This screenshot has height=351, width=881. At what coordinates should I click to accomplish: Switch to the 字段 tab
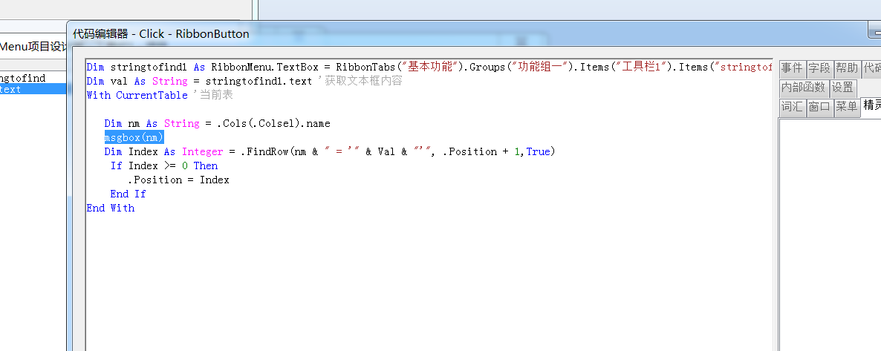[x=819, y=68]
